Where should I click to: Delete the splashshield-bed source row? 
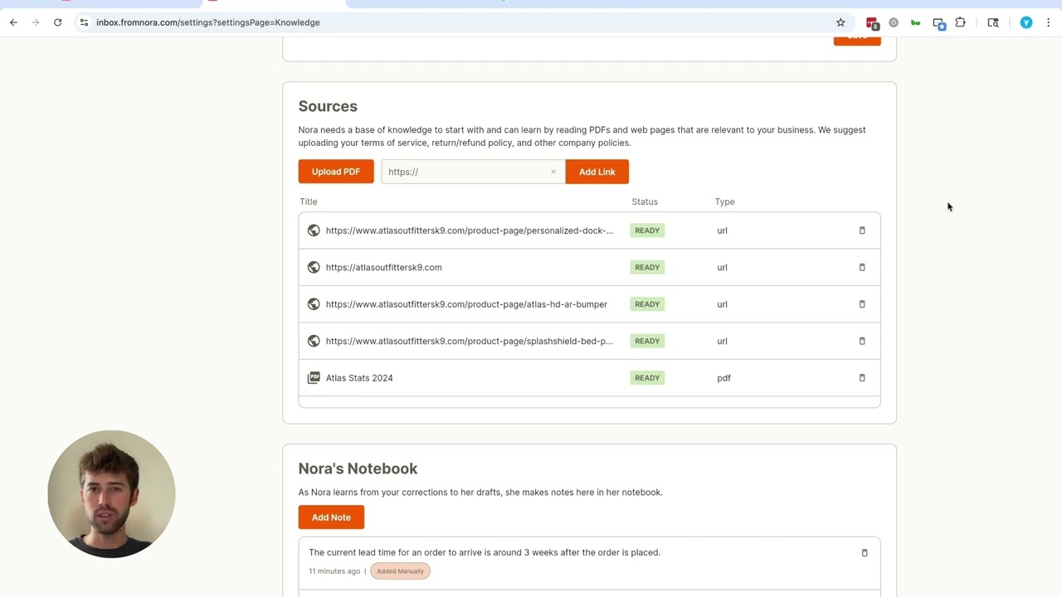(862, 341)
